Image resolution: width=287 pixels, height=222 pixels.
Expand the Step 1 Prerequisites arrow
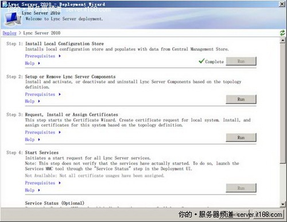(60, 56)
